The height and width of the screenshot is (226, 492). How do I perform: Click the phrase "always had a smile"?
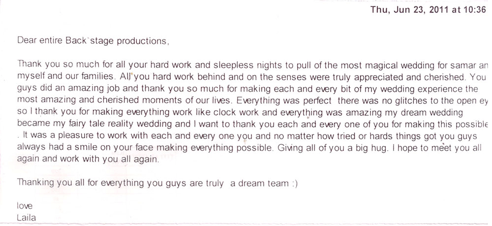pos(50,147)
